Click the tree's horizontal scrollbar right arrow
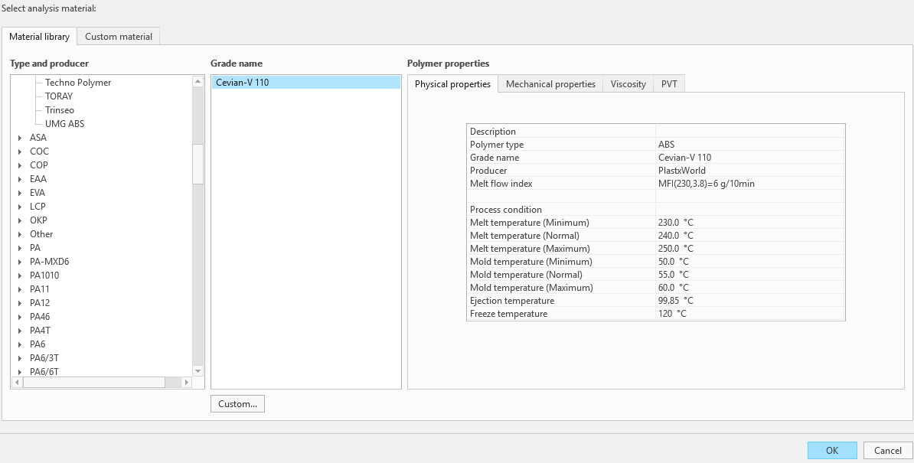This screenshot has height=463, width=914. pyautogui.click(x=187, y=382)
